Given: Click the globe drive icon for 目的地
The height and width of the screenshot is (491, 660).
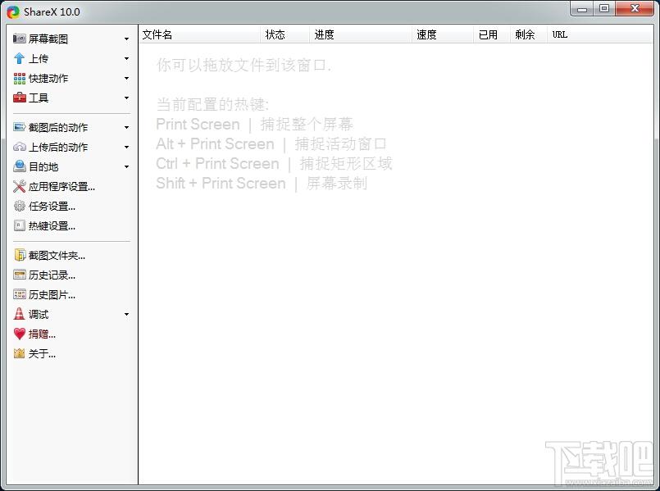Looking at the screenshot, I should (20, 166).
